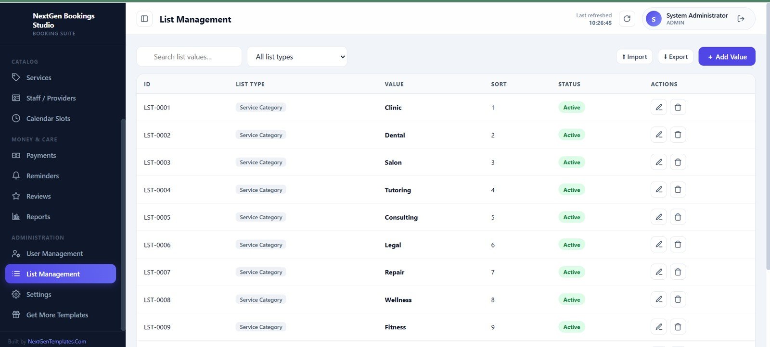Click the Active badge in Dental row
The image size is (770, 347).
pyautogui.click(x=572, y=135)
